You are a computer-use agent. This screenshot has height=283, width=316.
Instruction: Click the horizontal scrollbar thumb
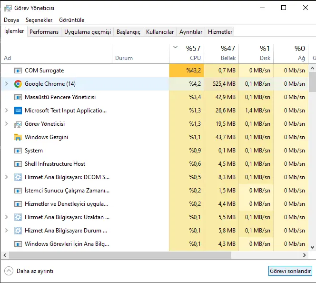[x=120, y=255]
